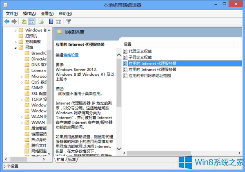Open Help via blue question mark icon
The image size is (245, 172).
tap(51, 21)
